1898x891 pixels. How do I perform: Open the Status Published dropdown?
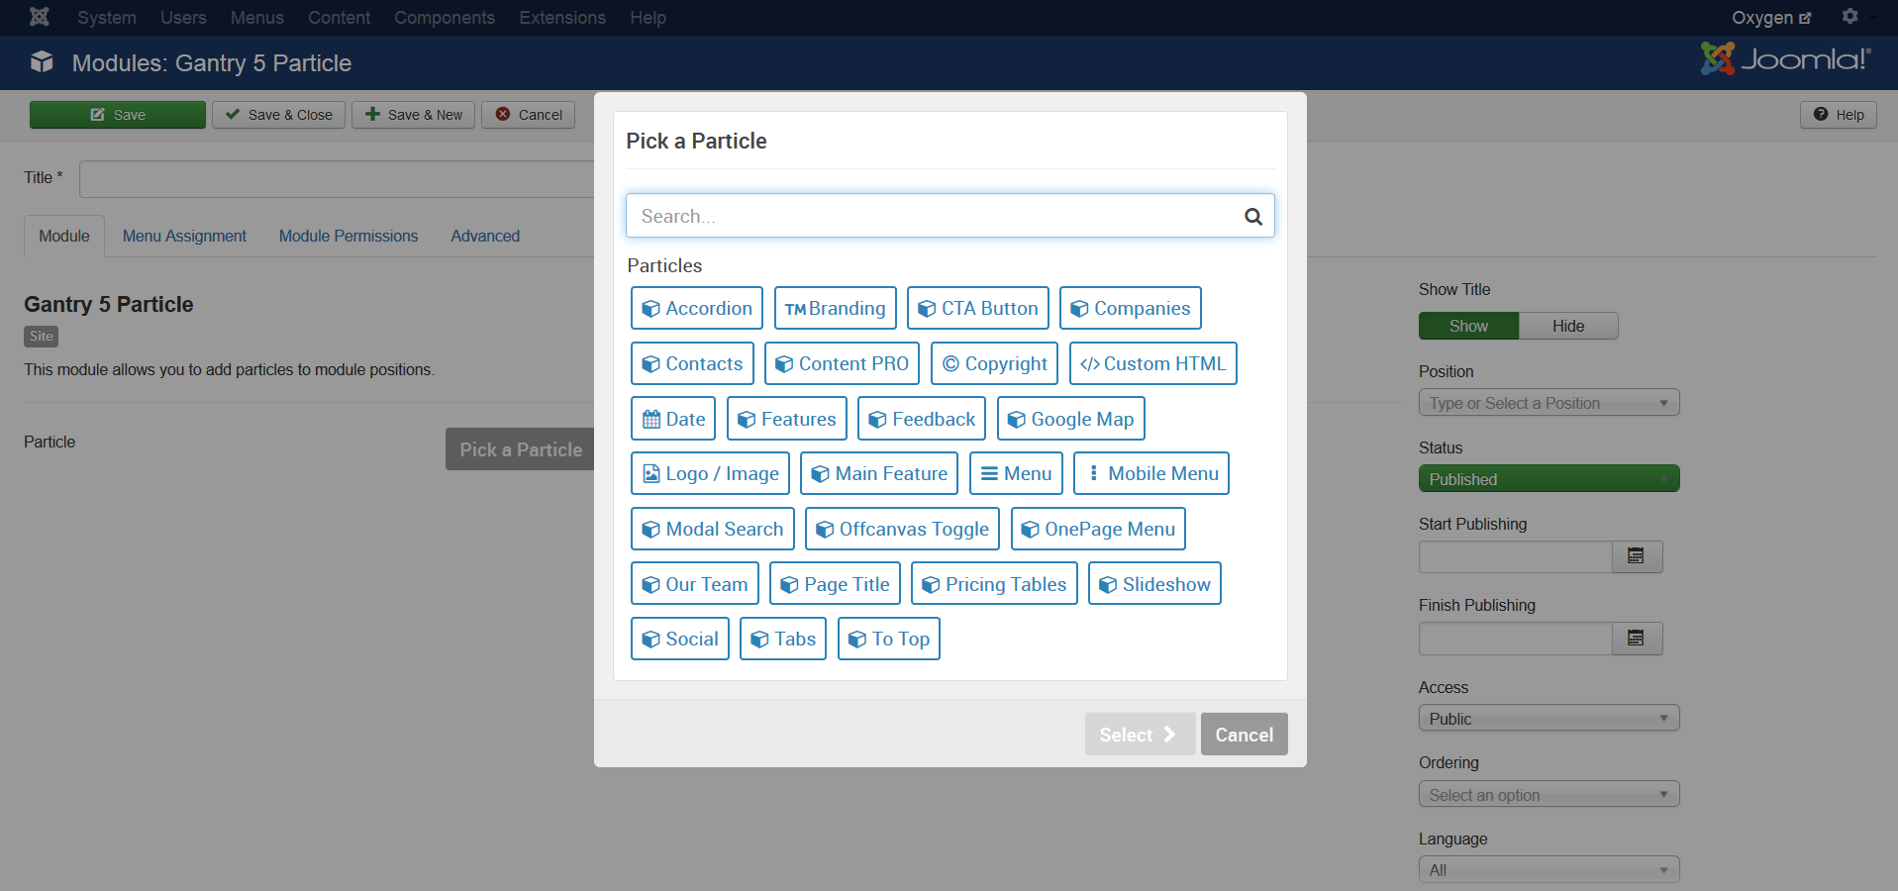(x=1548, y=479)
